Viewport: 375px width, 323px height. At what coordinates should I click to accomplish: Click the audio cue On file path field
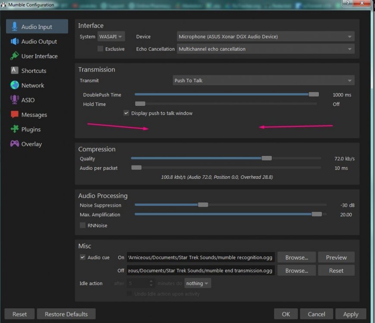point(201,258)
